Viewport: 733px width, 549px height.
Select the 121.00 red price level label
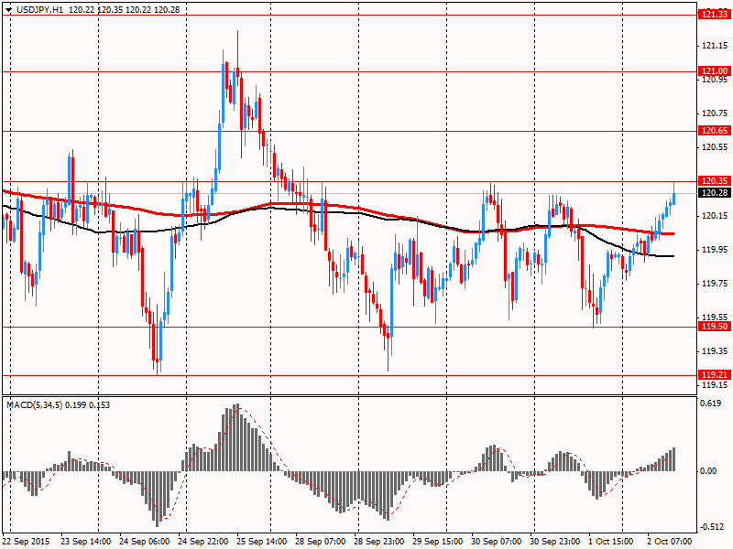(x=715, y=71)
